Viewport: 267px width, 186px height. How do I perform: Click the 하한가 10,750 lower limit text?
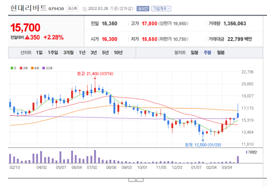173,39
